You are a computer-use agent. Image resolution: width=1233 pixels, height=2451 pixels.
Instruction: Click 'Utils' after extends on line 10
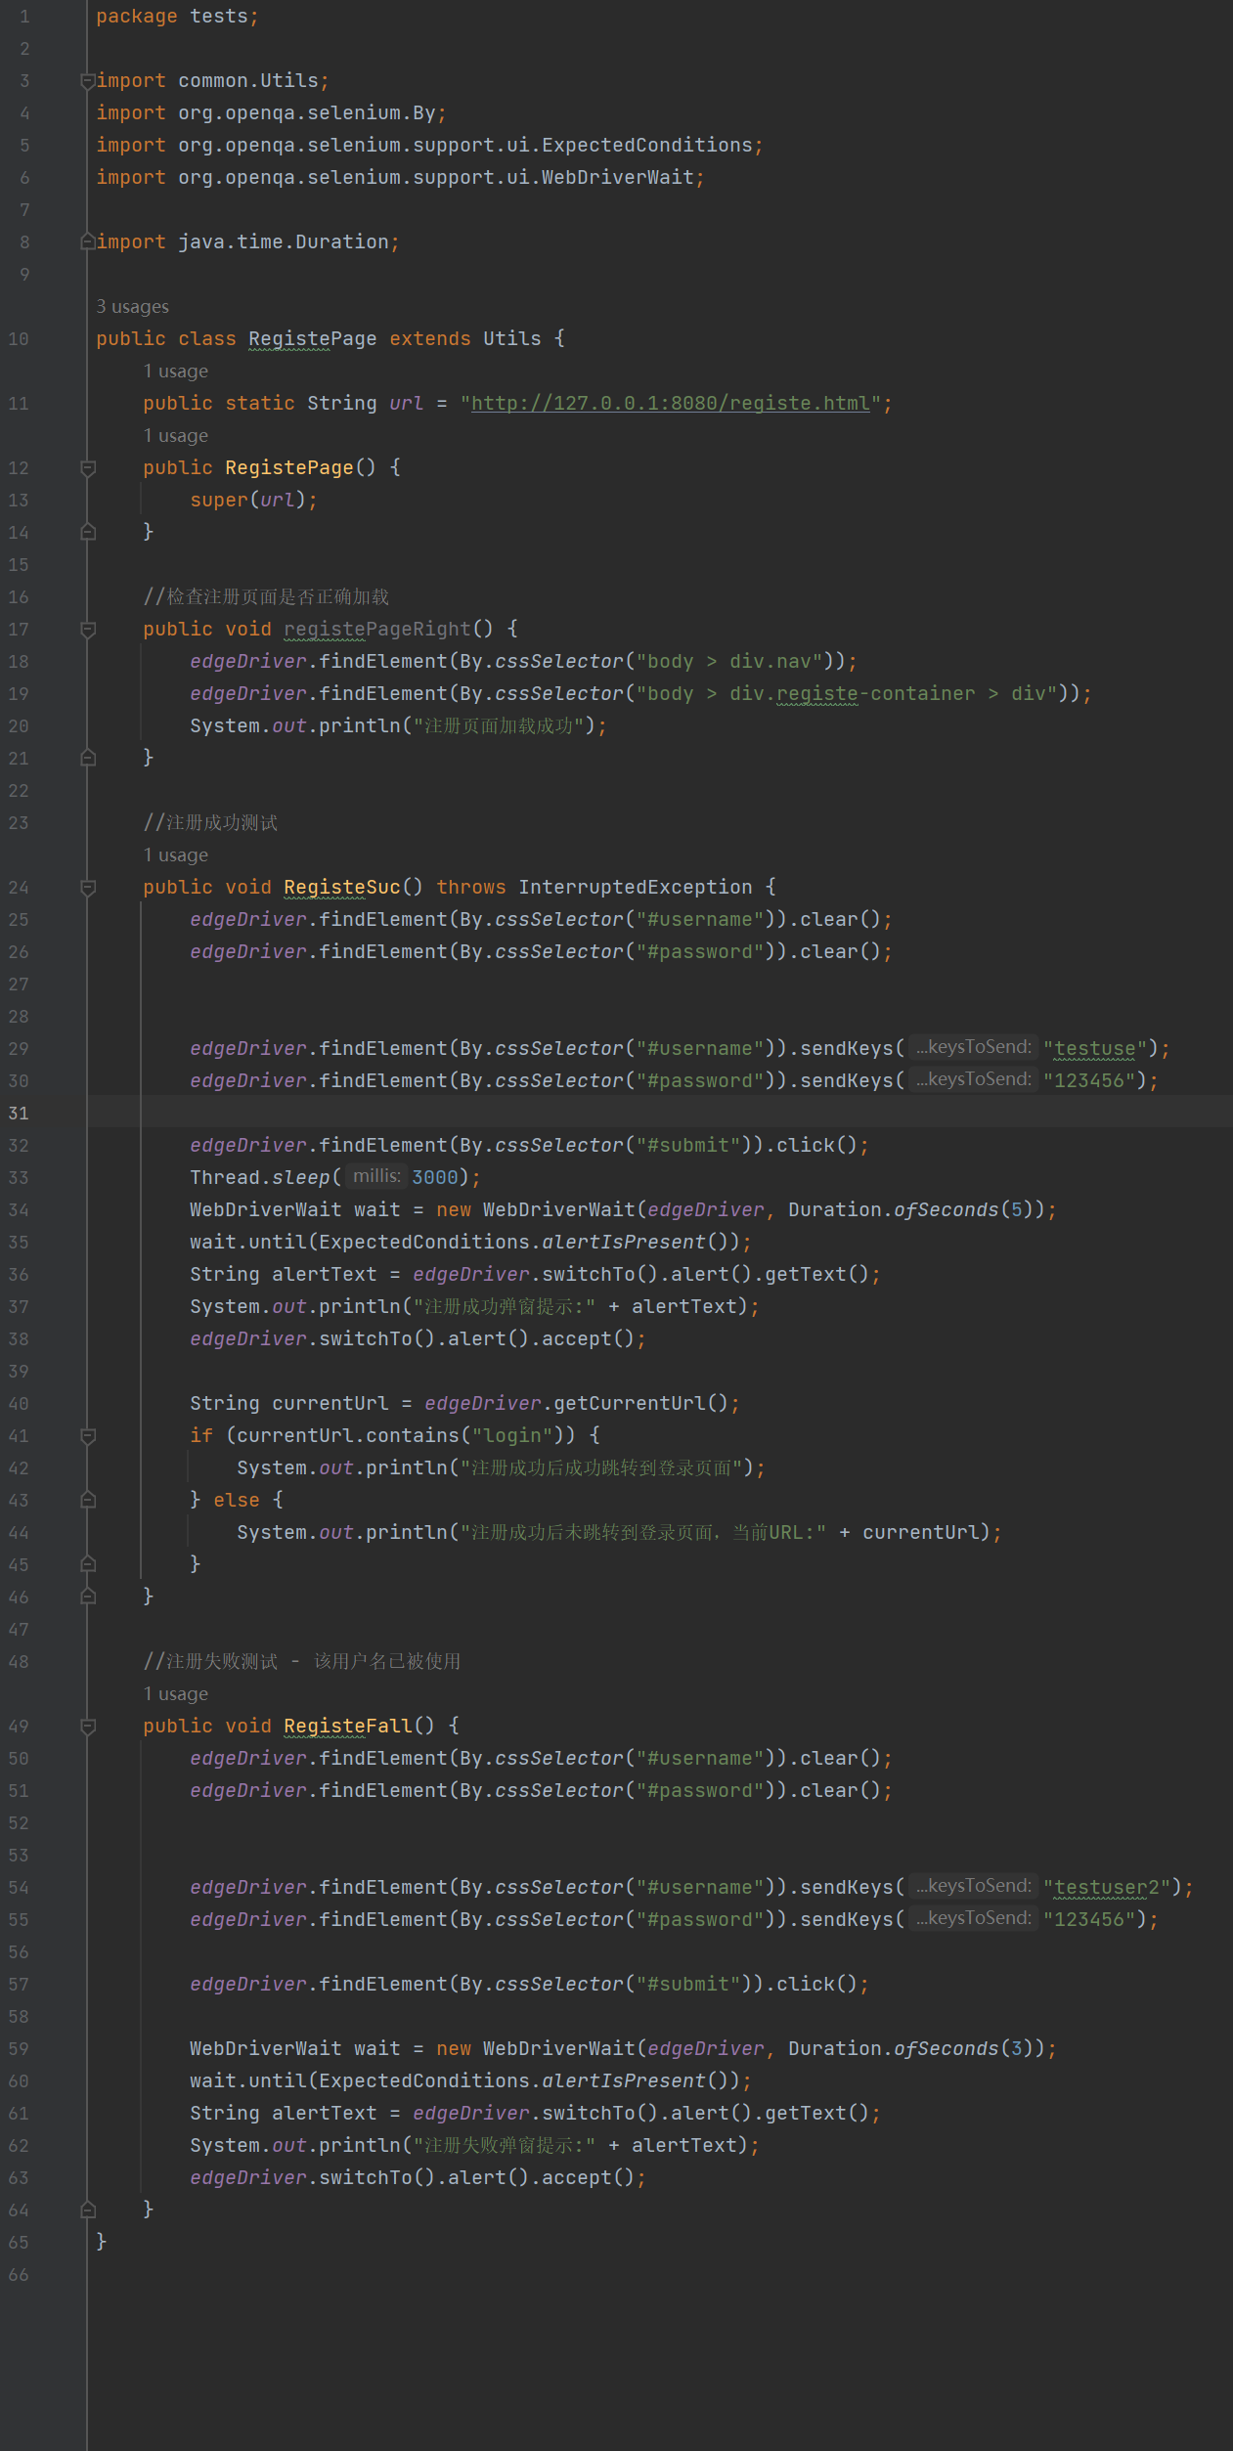(x=511, y=339)
